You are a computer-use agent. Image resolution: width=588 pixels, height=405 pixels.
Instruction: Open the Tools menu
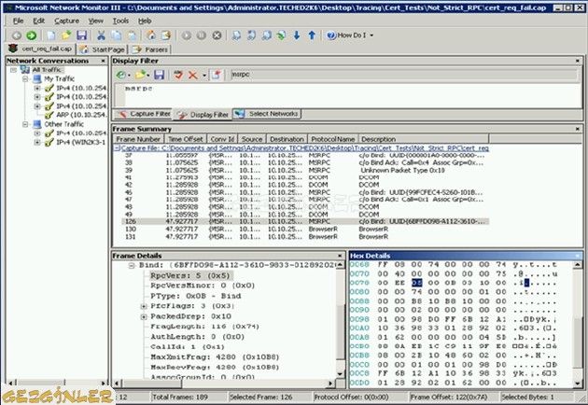(x=120, y=21)
